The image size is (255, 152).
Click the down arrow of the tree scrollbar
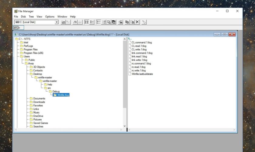[124, 126]
